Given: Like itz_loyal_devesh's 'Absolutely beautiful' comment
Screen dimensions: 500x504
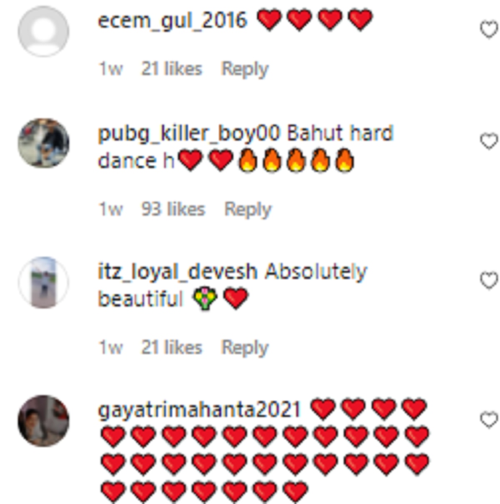Looking at the screenshot, I should (489, 280).
